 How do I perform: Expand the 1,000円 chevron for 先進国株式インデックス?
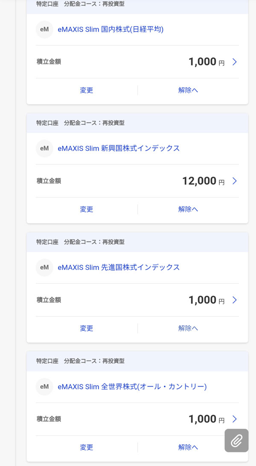[x=234, y=300]
